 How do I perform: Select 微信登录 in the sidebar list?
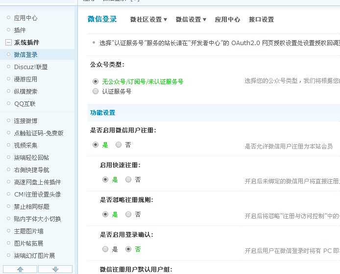[x=25, y=55]
